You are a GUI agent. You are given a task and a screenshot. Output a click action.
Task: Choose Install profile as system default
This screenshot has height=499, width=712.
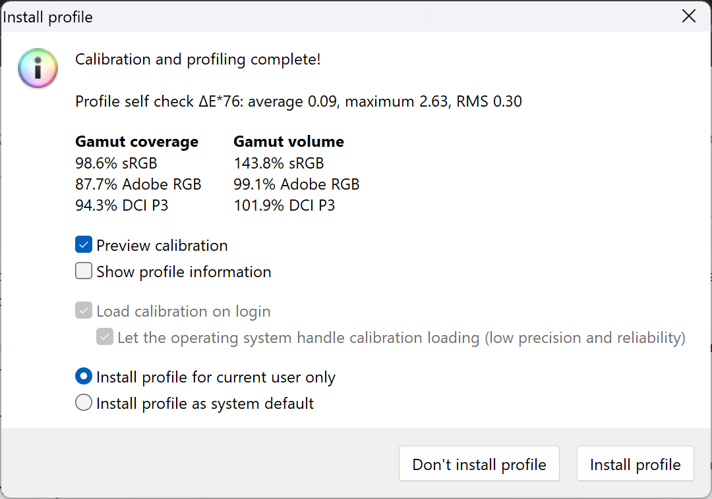84,403
